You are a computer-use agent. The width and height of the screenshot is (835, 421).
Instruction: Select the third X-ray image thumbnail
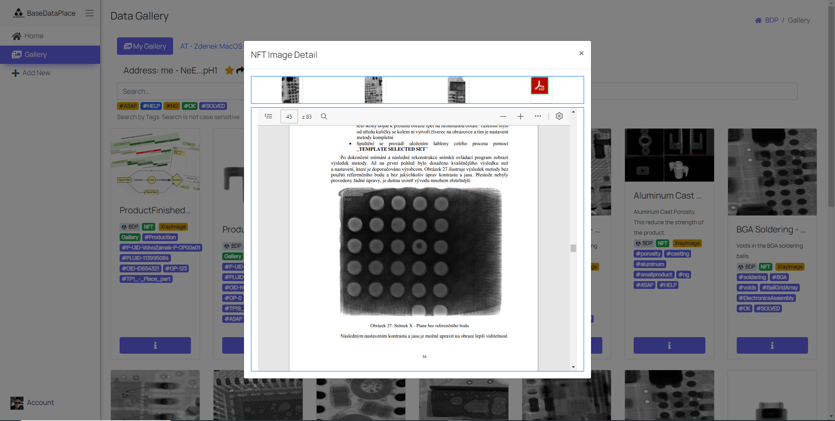(x=457, y=90)
